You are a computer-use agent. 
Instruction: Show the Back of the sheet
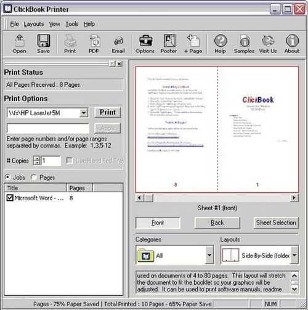(x=217, y=222)
